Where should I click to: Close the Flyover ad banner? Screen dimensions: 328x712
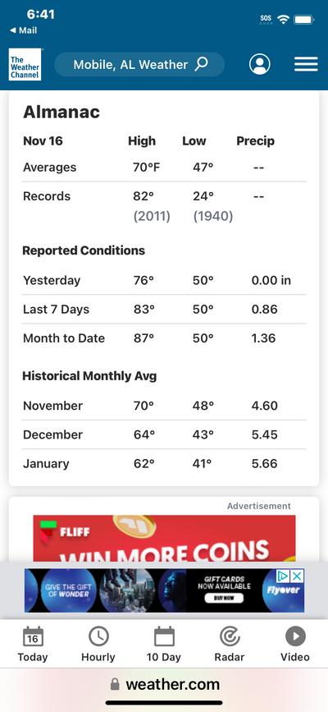[297, 576]
